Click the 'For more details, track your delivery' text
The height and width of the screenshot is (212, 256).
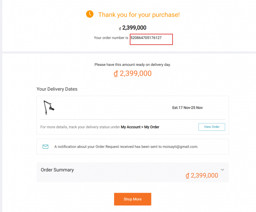pos(80,127)
